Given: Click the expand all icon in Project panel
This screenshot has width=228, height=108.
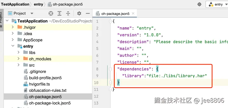Looking at the screenshot, I should coord(59,13).
